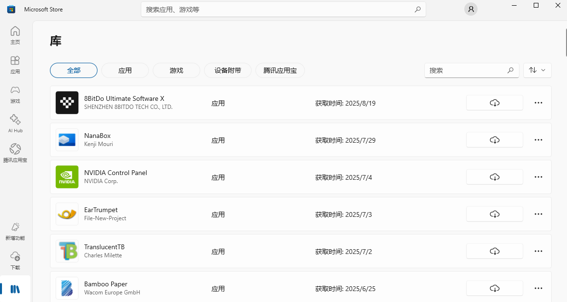Click 获取时间: 2025/7/2 date text
The image size is (567, 302).
343,252
